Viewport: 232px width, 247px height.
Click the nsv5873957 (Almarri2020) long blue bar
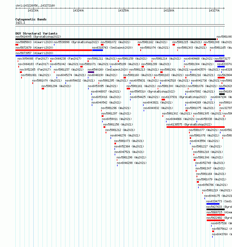[120, 56]
